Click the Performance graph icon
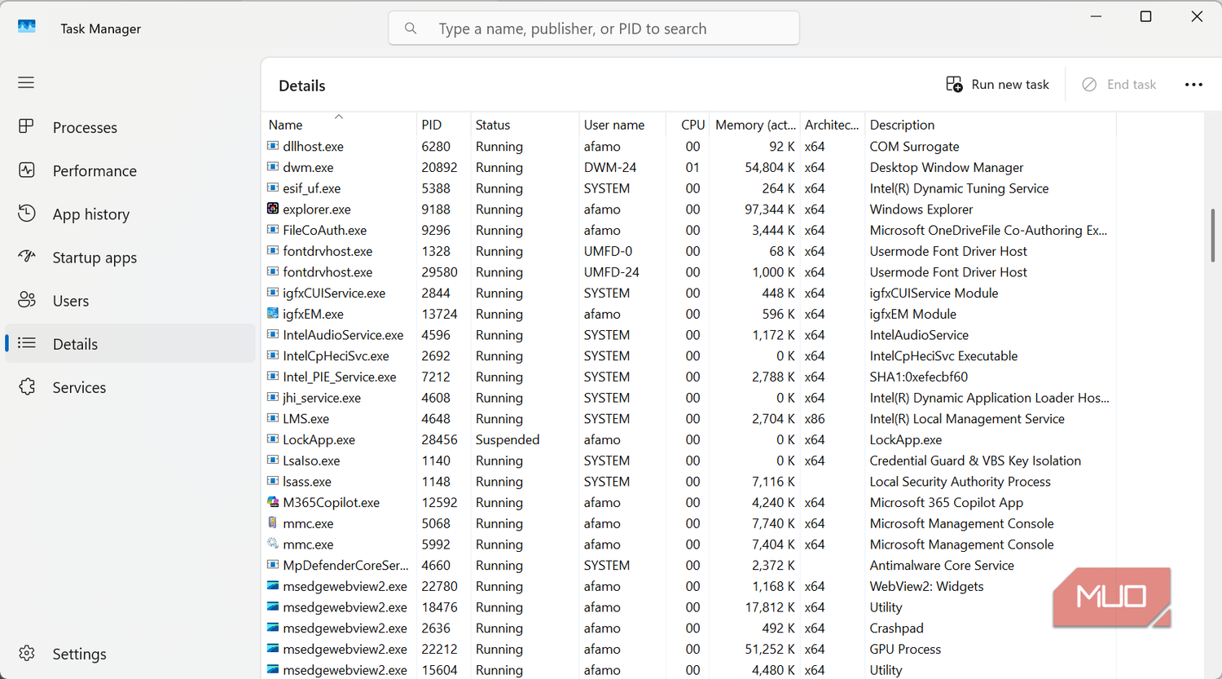The height and width of the screenshot is (679, 1222). 27,170
